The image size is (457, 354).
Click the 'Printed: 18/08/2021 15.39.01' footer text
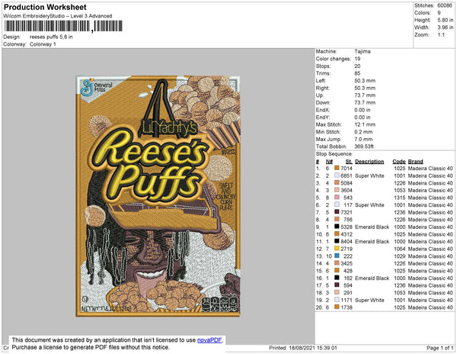[303, 348]
